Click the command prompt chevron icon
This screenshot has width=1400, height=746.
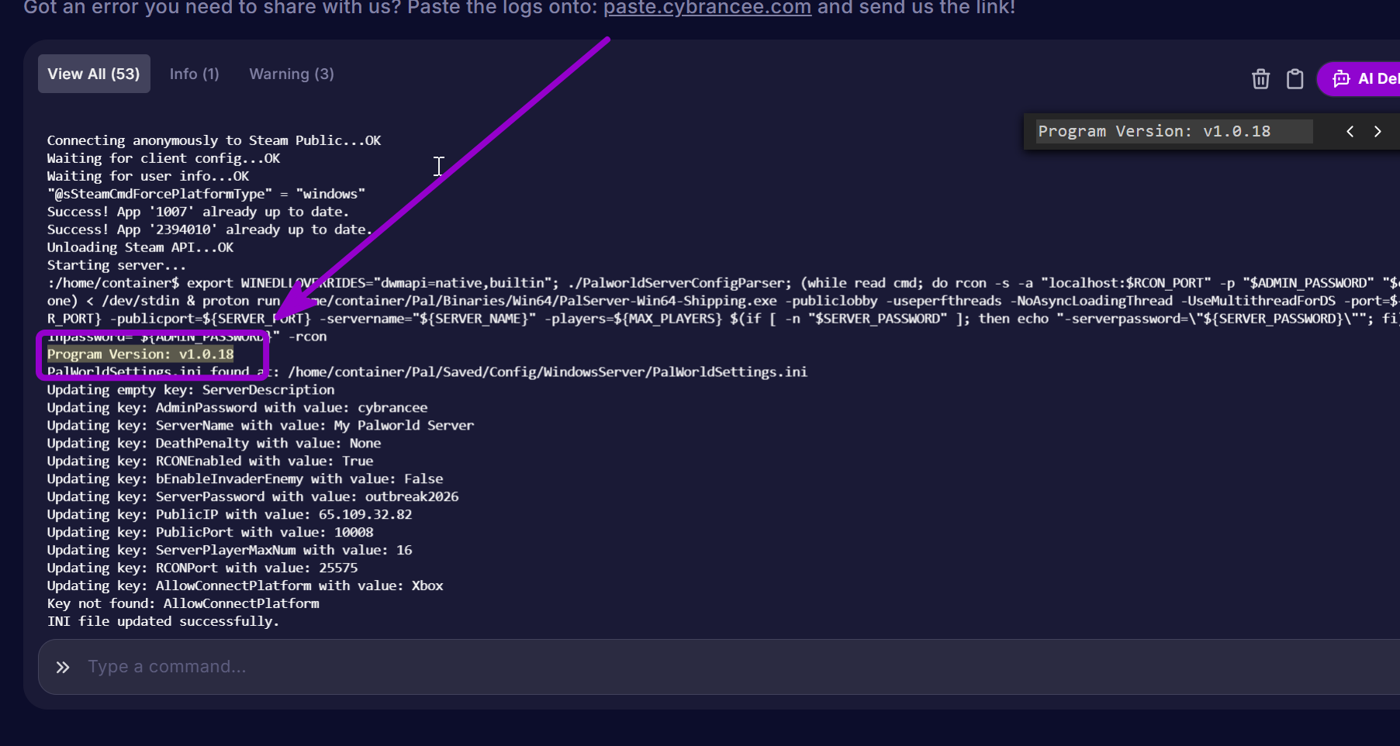pos(63,667)
